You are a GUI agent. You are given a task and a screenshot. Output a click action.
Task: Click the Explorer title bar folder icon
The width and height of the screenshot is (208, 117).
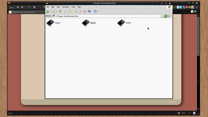click(x=47, y=3)
